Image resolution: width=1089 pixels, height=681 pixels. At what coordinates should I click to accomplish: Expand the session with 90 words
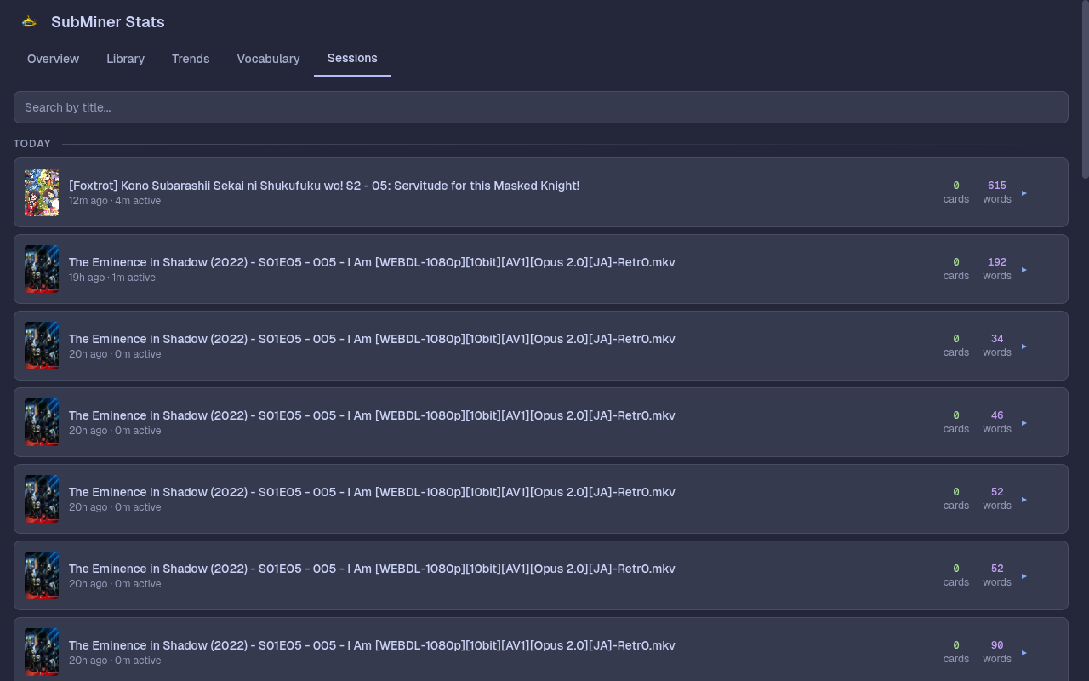click(1023, 653)
